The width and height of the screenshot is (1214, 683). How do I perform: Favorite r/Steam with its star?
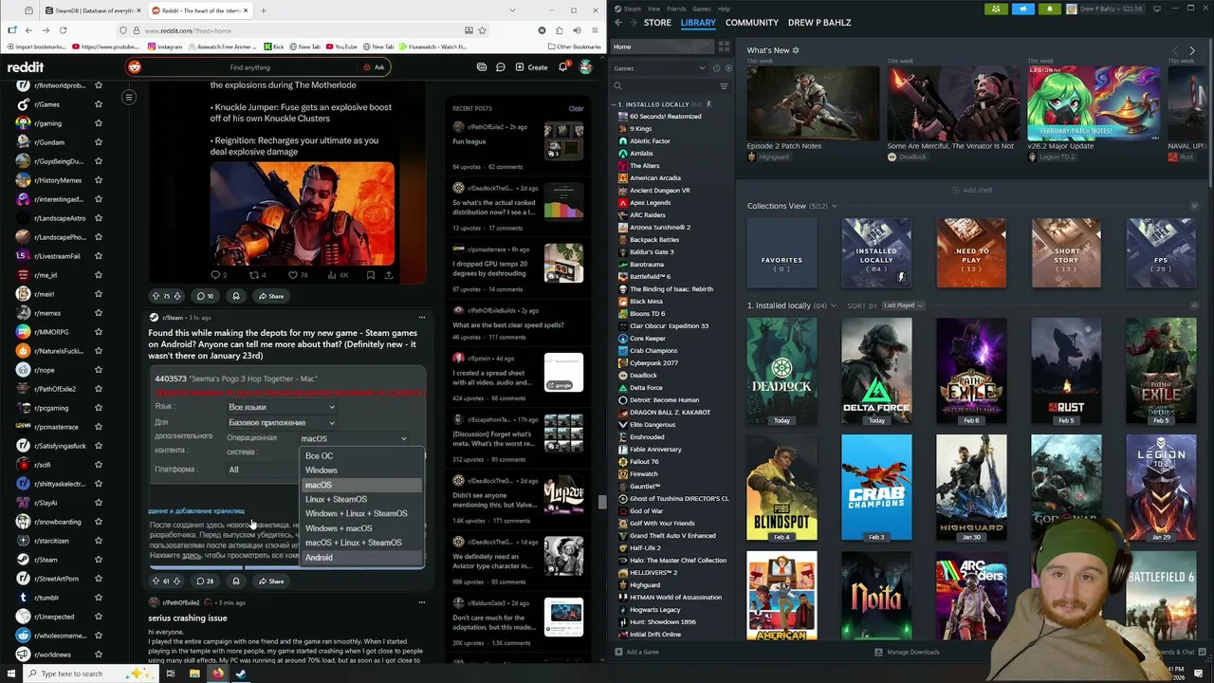99,560
